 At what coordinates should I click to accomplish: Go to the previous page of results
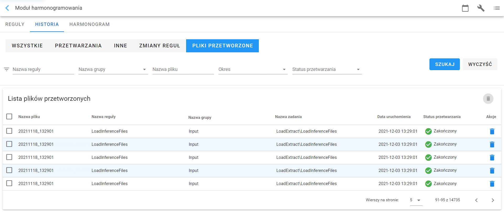coord(476,200)
